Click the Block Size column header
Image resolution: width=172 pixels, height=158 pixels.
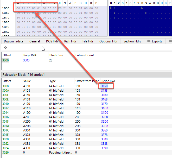[x=56, y=55]
